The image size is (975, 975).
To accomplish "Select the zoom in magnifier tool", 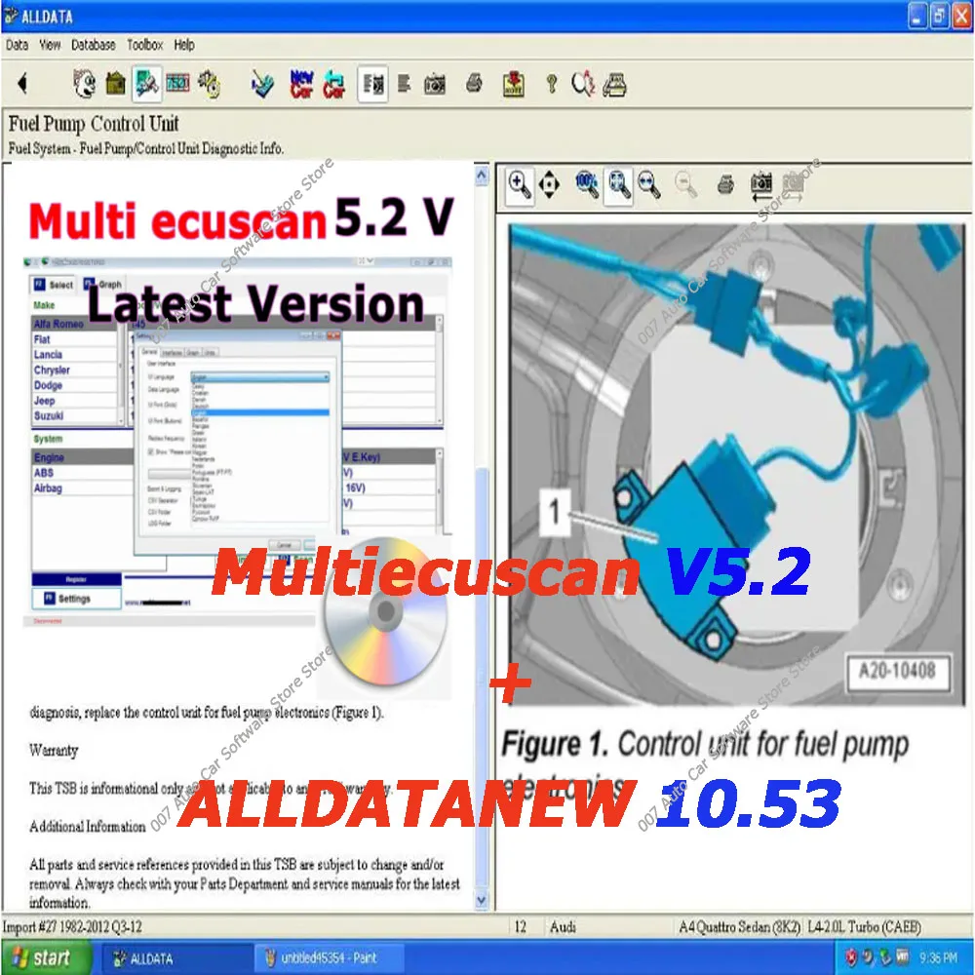I will (x=517, y=183).
